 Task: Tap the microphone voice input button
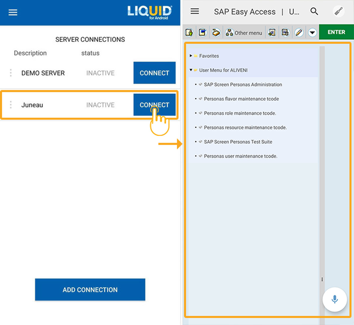(x=335, y=299)
